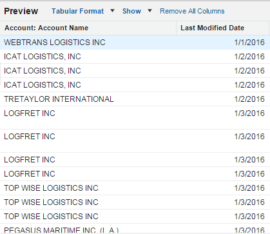Click the Preview panel title
This screenshot has height=234, width=270.
click(21, 11)
